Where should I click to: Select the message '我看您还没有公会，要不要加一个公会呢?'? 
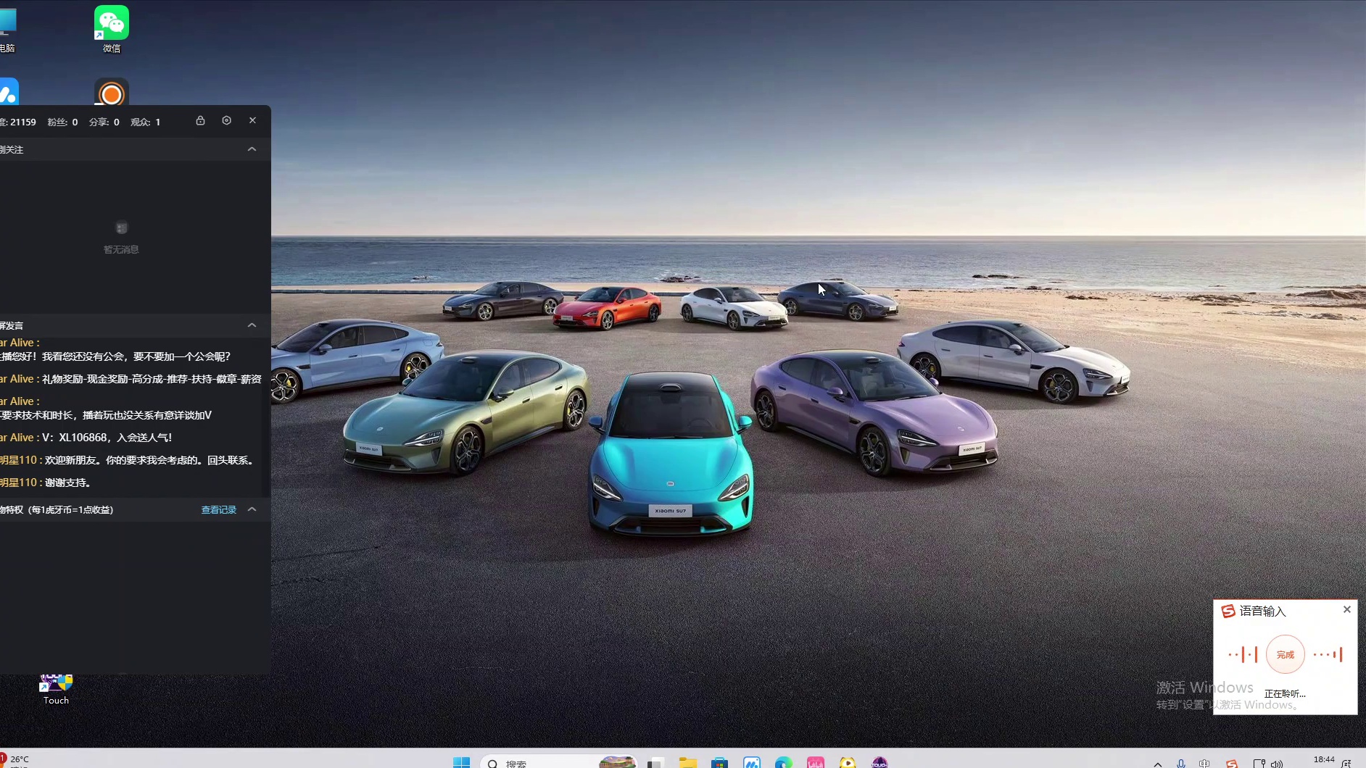pyautogui.click(x=136, y=356)
